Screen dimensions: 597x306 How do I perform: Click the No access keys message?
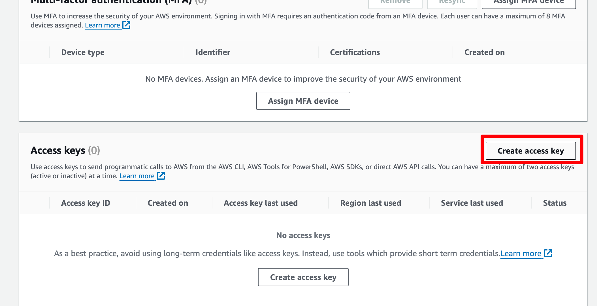pyautogui.click(x=303, y=235)
